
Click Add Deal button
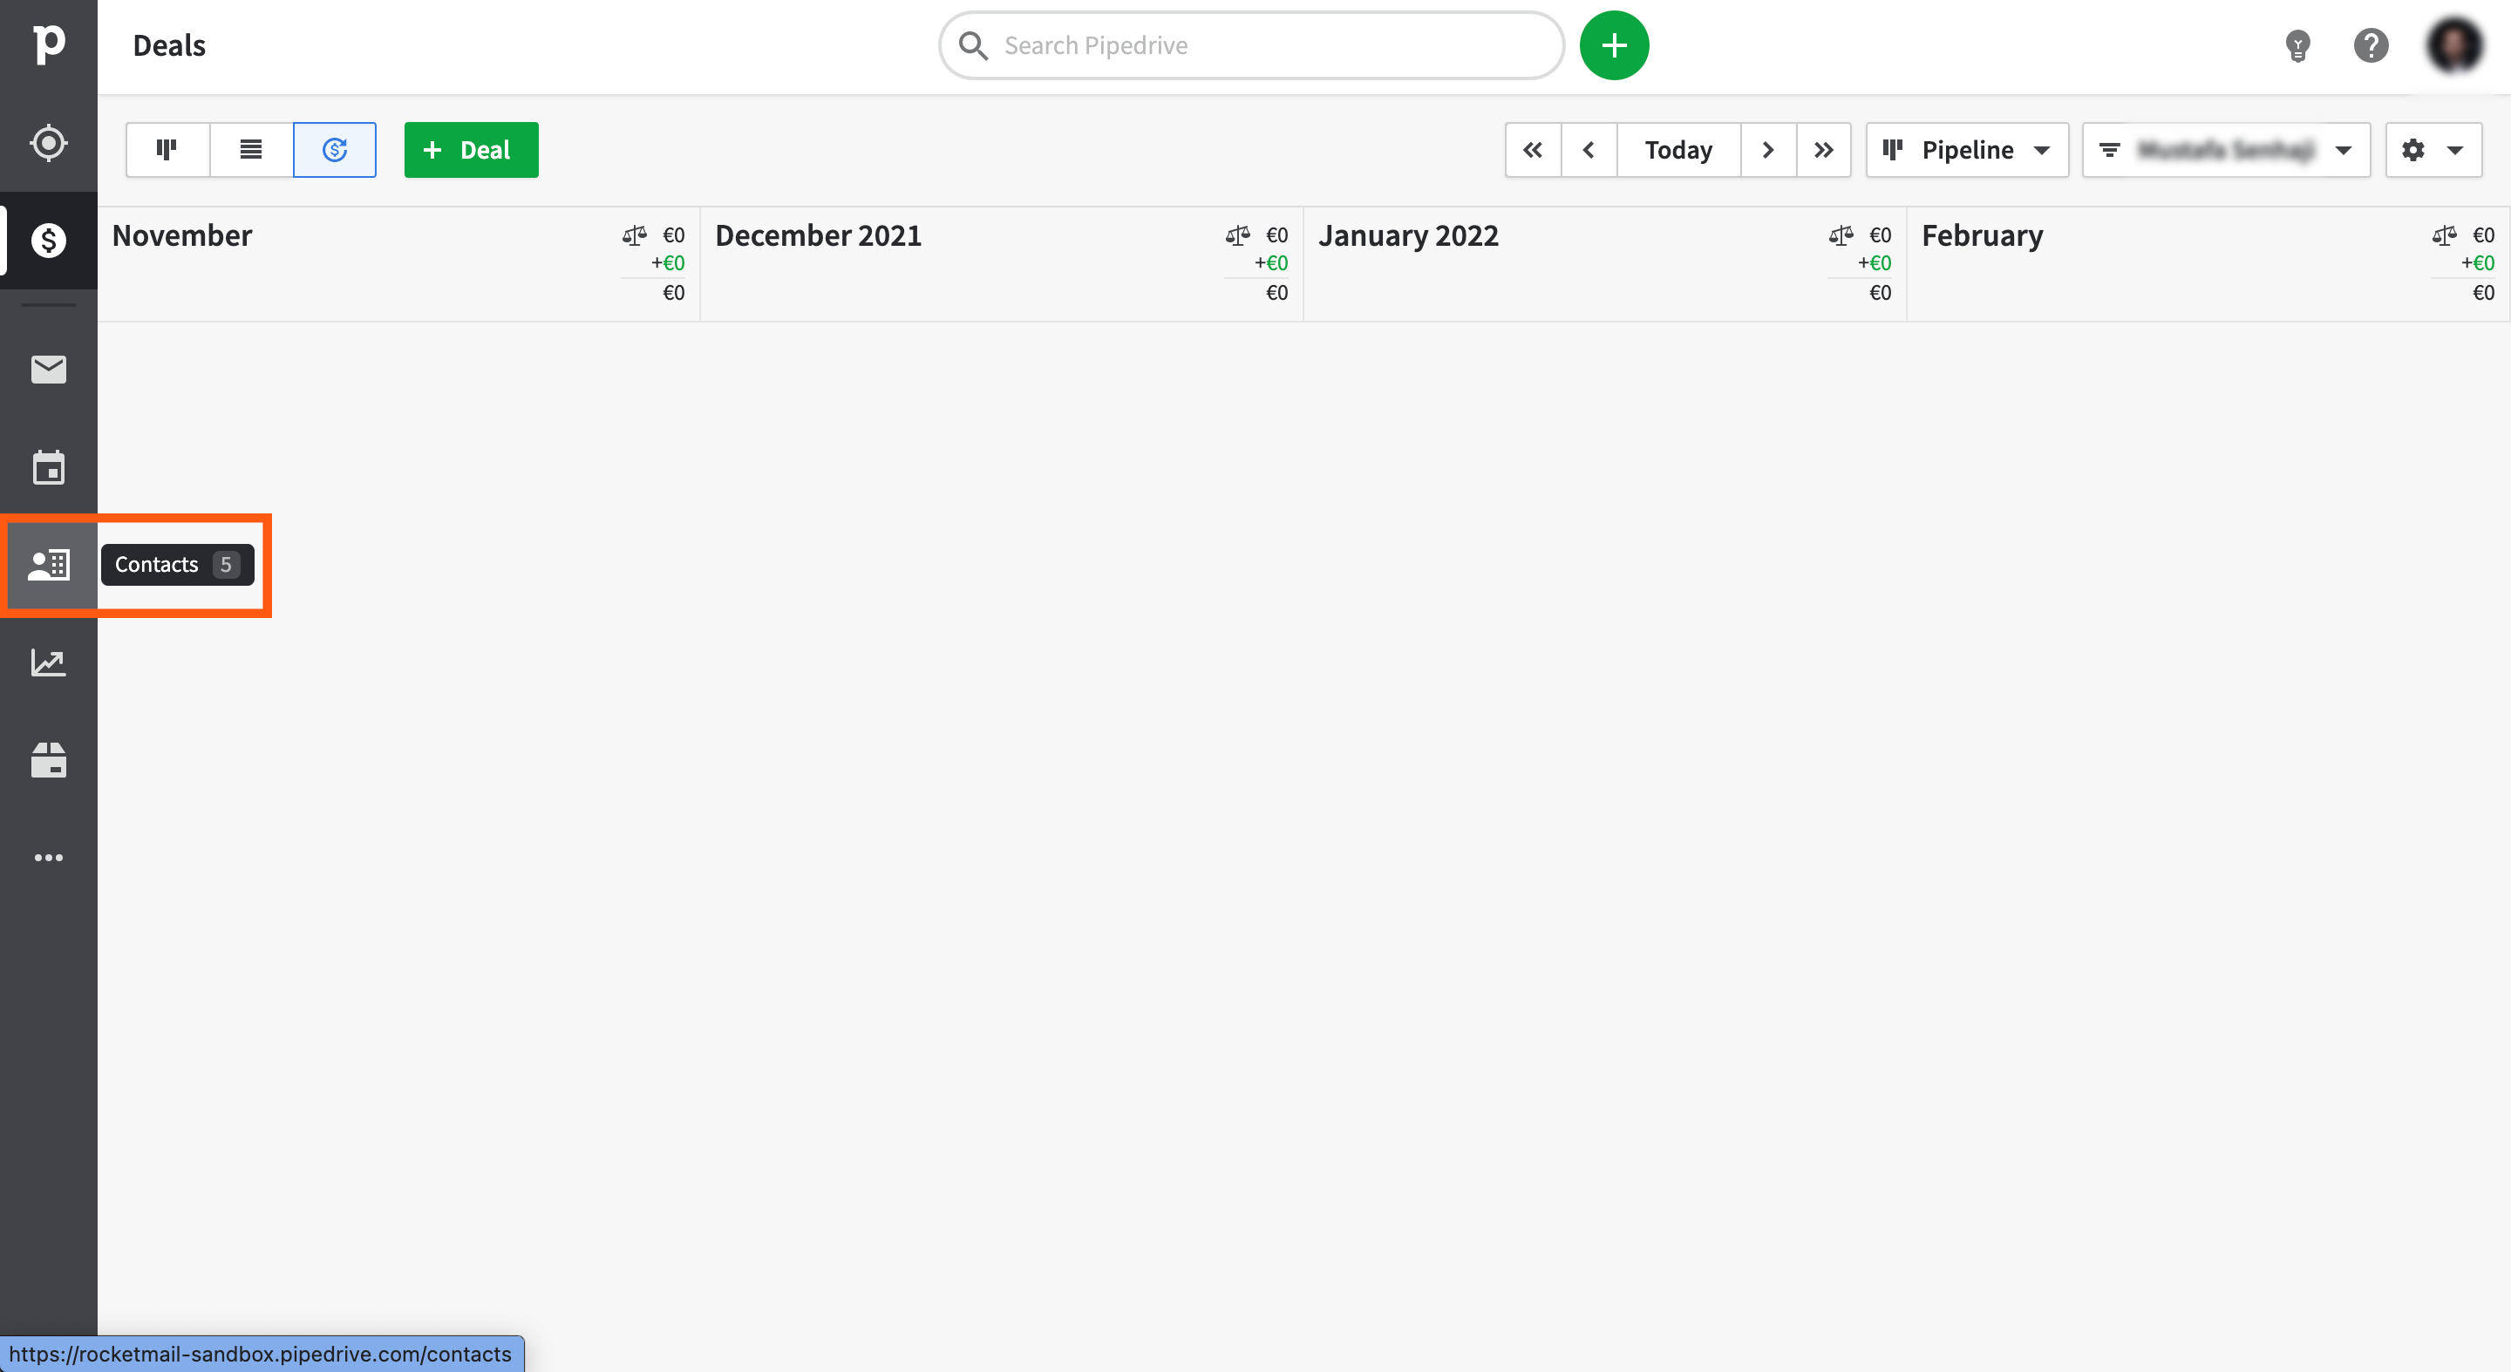(x=470, y=151)
